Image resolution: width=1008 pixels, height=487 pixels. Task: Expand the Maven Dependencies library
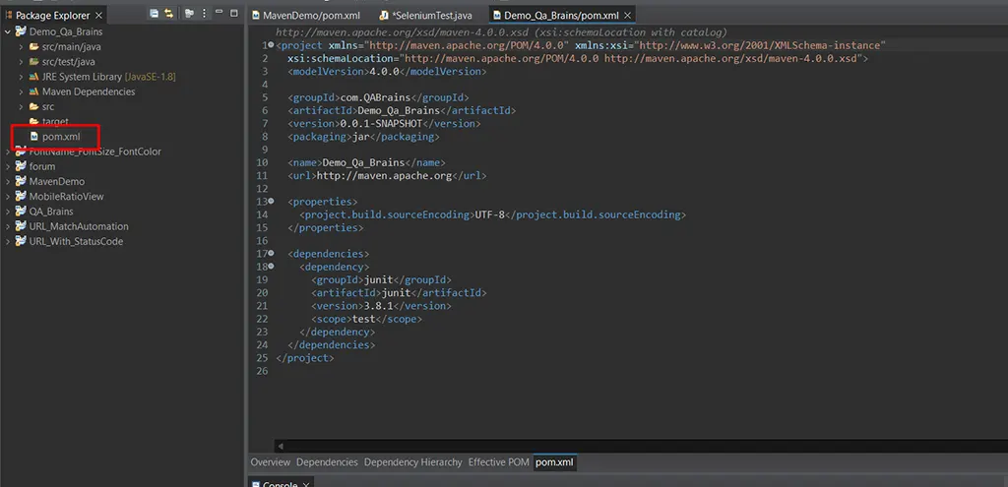[21, 91]
